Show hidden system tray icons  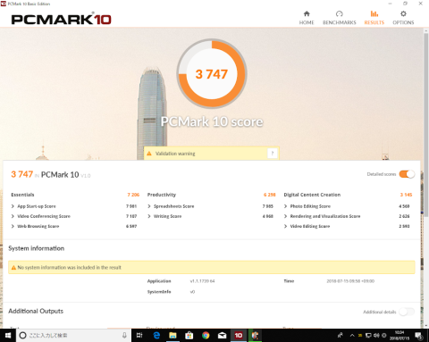click(x=352, y=336)
